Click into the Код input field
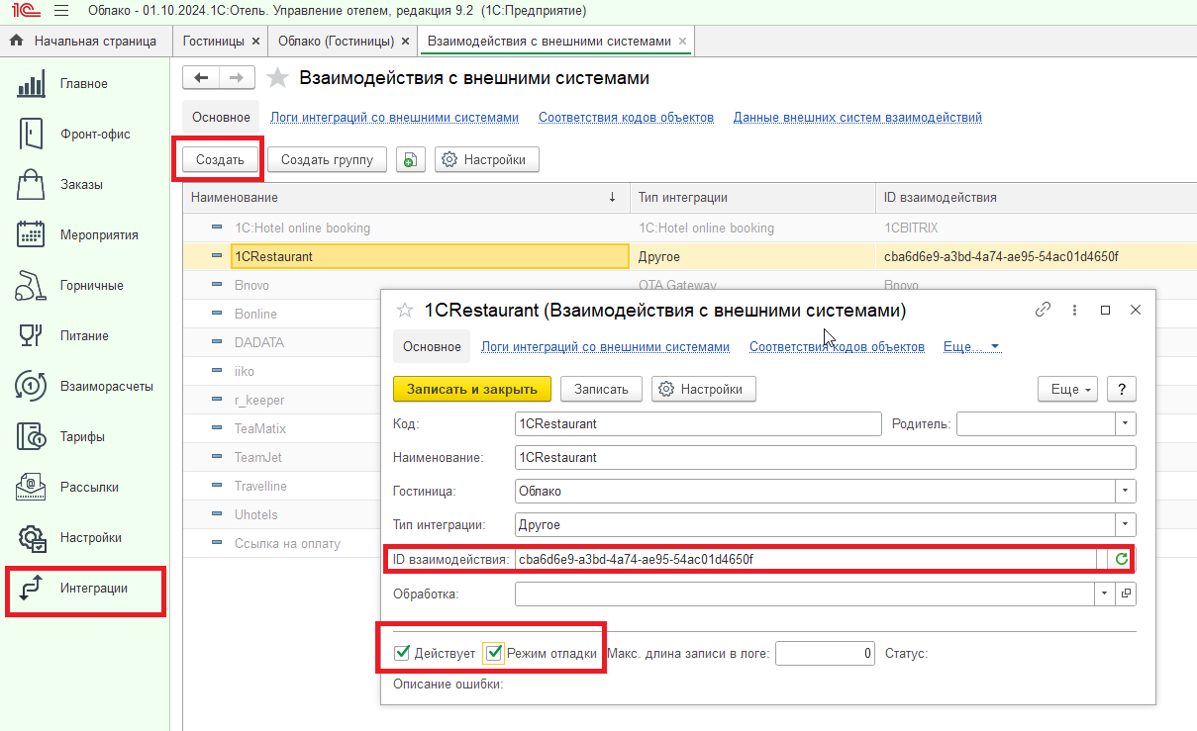 point(698,424)
